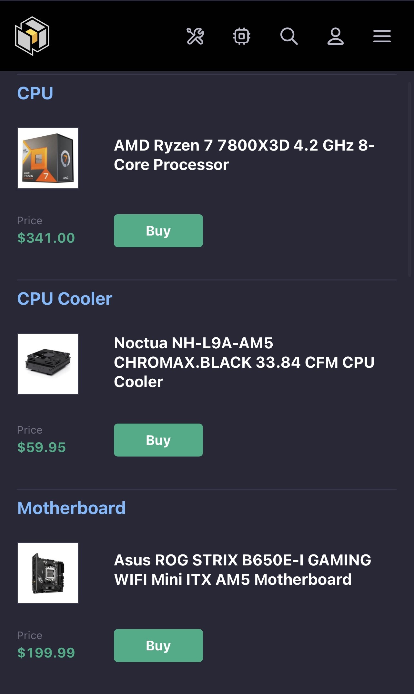Open the Noctua NH-L9A-AM5 CHROMAX.BLACK product link
414x694 pixels.
[244, 362]
